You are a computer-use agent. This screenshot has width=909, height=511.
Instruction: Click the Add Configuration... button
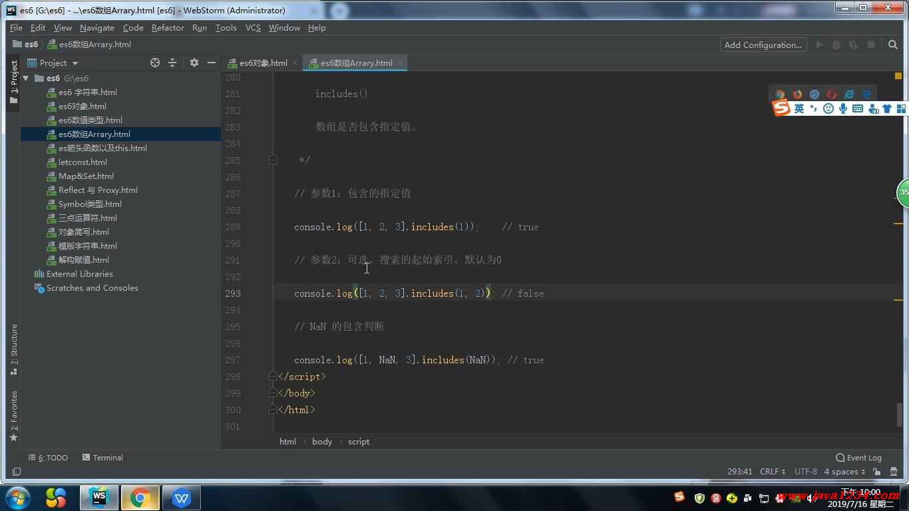pos(763,45)
